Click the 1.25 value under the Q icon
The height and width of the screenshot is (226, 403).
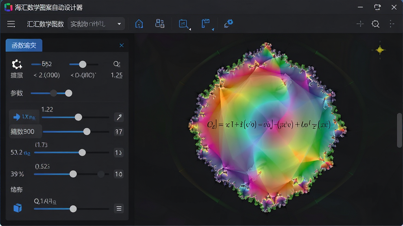[116, 75]
